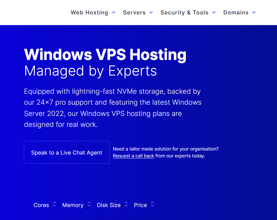Select the Memory column header label
This screenshot has height=220, width=277.
(x=73, y=205)
